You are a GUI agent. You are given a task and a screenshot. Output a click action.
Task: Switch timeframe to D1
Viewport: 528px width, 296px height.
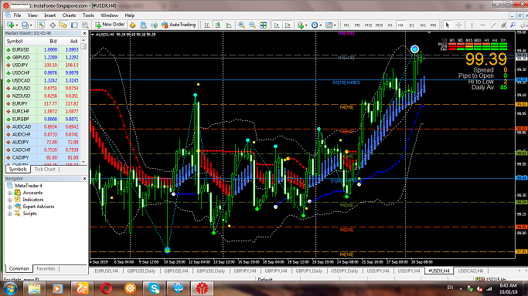(411, 25)
